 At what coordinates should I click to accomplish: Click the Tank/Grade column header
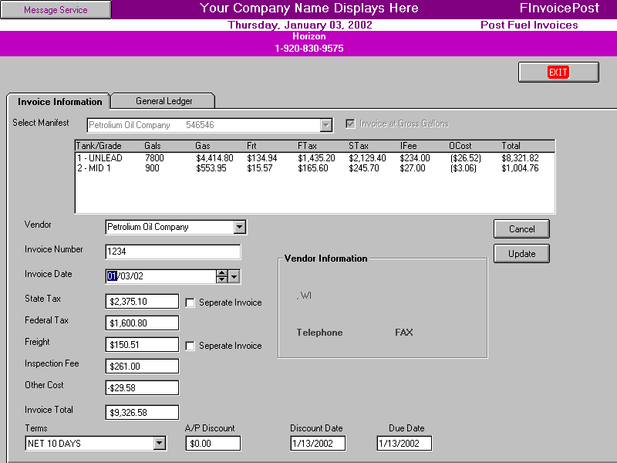click(99, 146)
